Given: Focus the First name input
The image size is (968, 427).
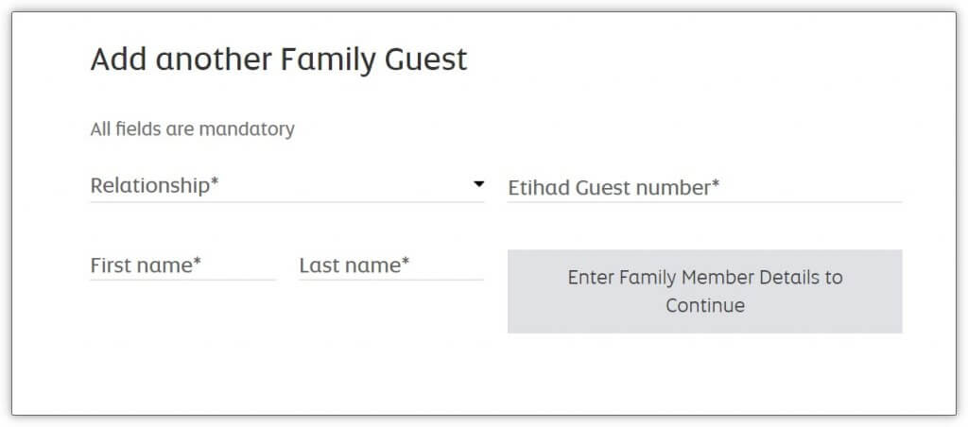Looking at the screenshot, I should coord(182,265).
